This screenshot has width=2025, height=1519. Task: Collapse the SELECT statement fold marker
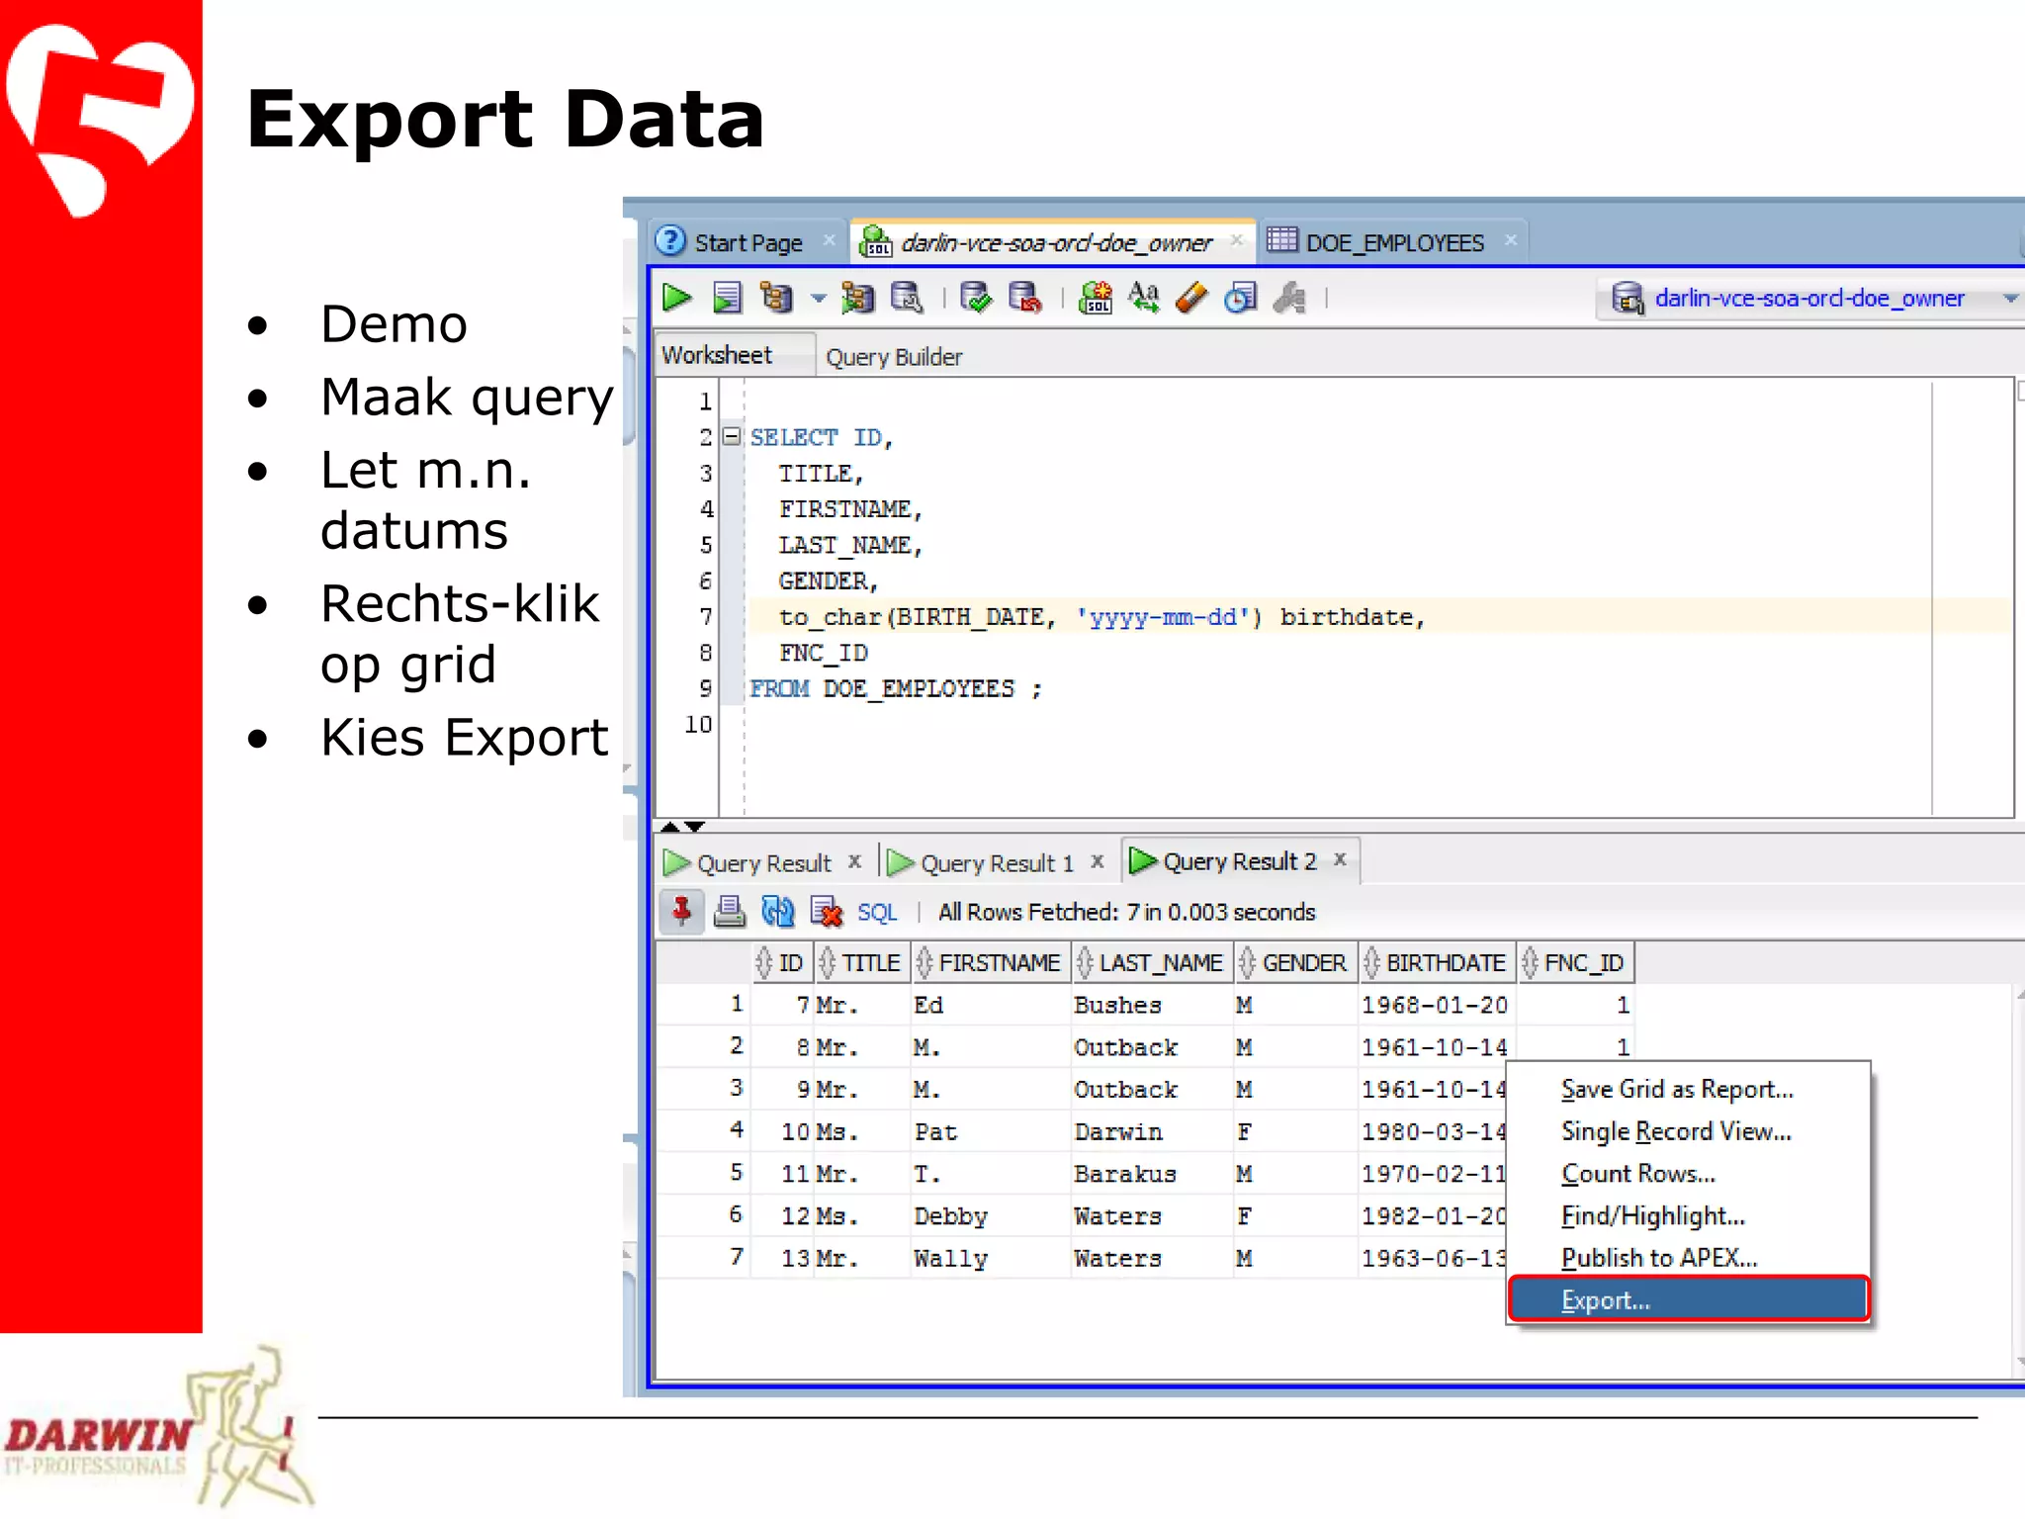click(731, 436)
